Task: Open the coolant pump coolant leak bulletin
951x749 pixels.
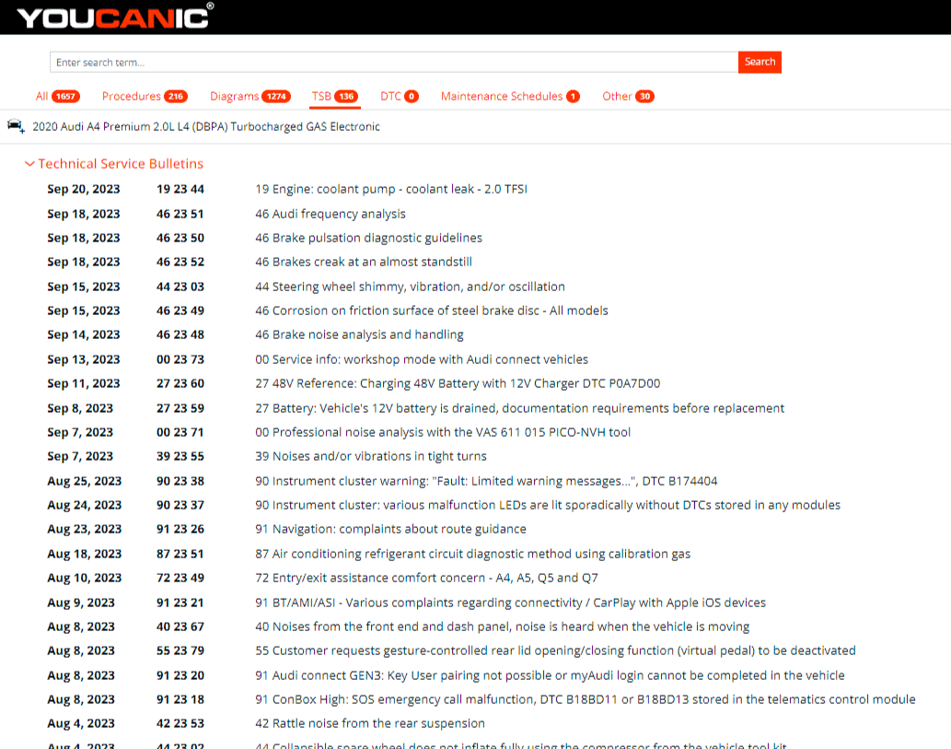Action: tap(391, 190)
